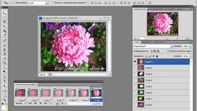Tween animation frames button
Viewport: 197px width, 111px height.
pyautogui.click(x=51, y=104)
